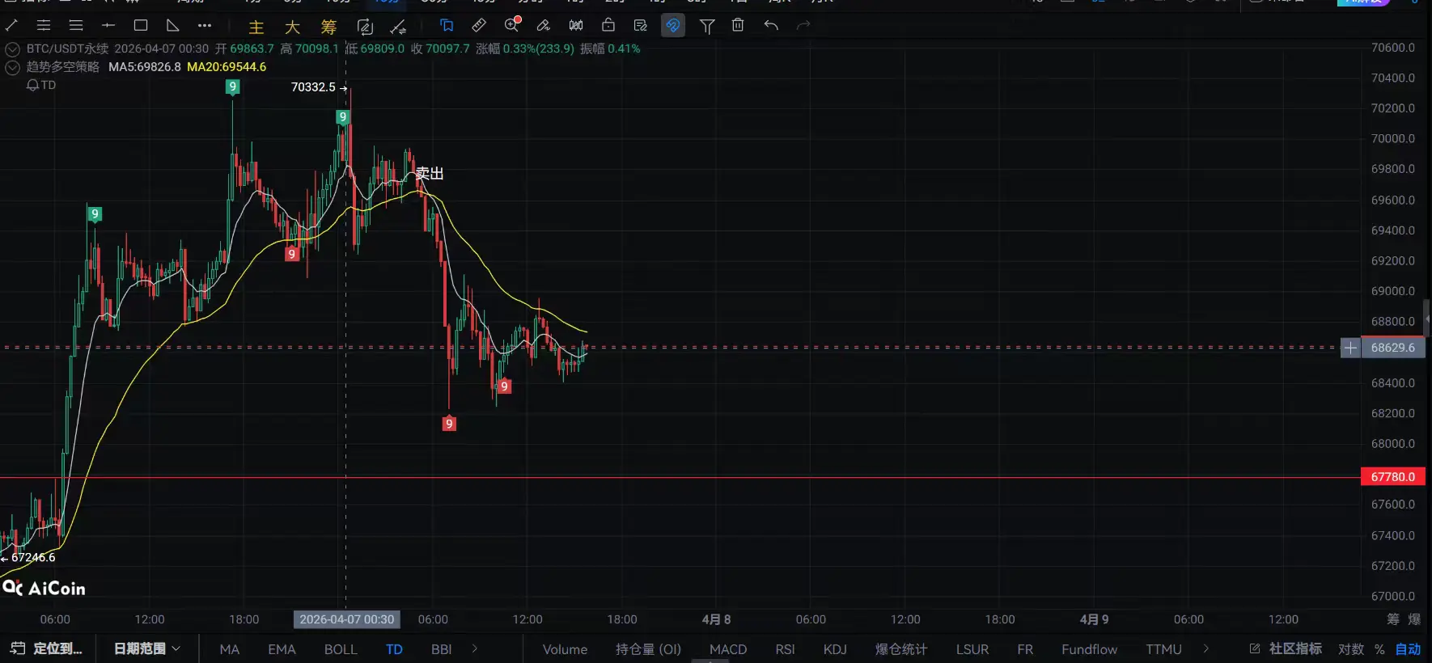
Task: Select the Volume sub-indicator tab
Action: (x=565, y=649)
